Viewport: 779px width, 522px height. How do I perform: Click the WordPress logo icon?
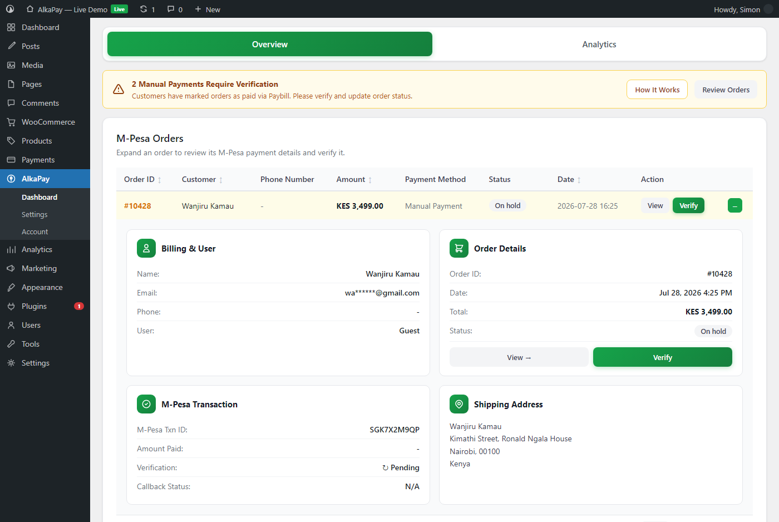pyautogui.click(x=10, y=9)
